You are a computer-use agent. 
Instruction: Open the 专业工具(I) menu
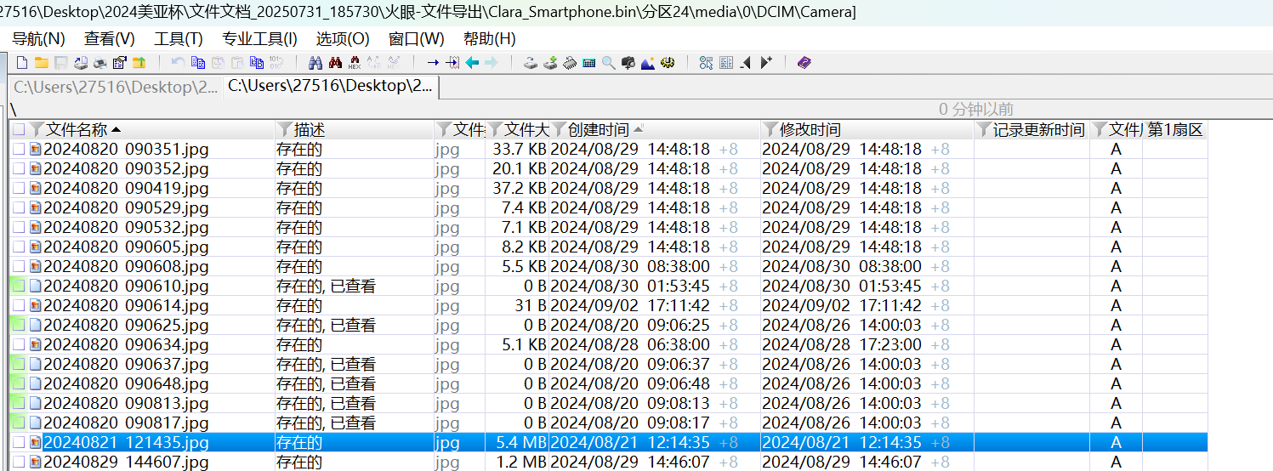[259, 39]
